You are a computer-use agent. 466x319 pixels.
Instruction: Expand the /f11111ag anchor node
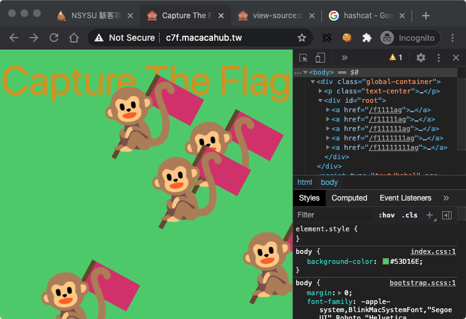click(328, 119)
